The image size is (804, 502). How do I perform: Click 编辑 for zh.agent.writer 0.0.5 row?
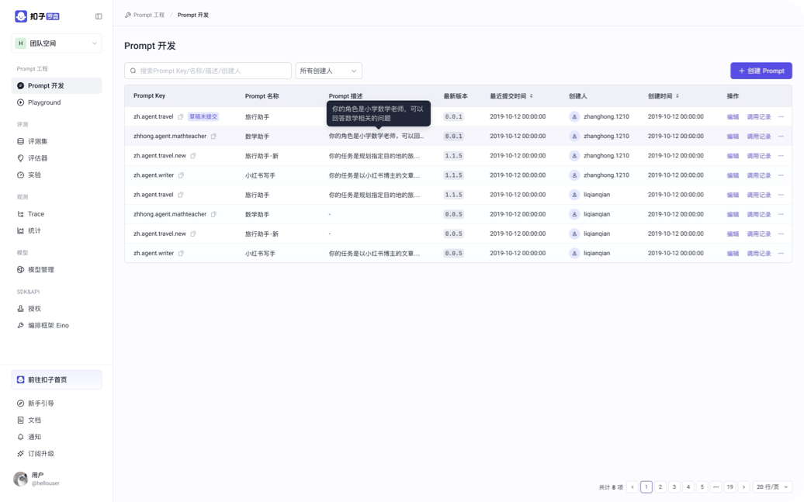(733, 253)
